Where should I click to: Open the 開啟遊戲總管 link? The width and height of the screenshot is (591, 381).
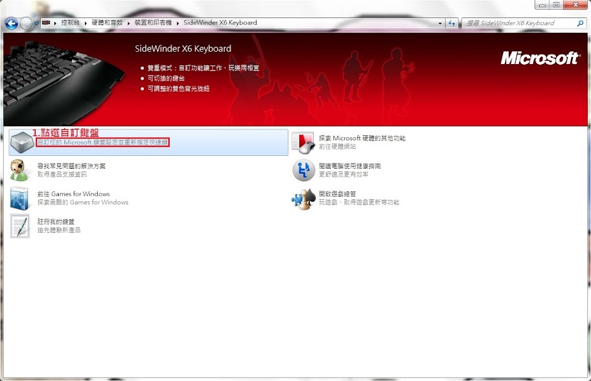338,193
